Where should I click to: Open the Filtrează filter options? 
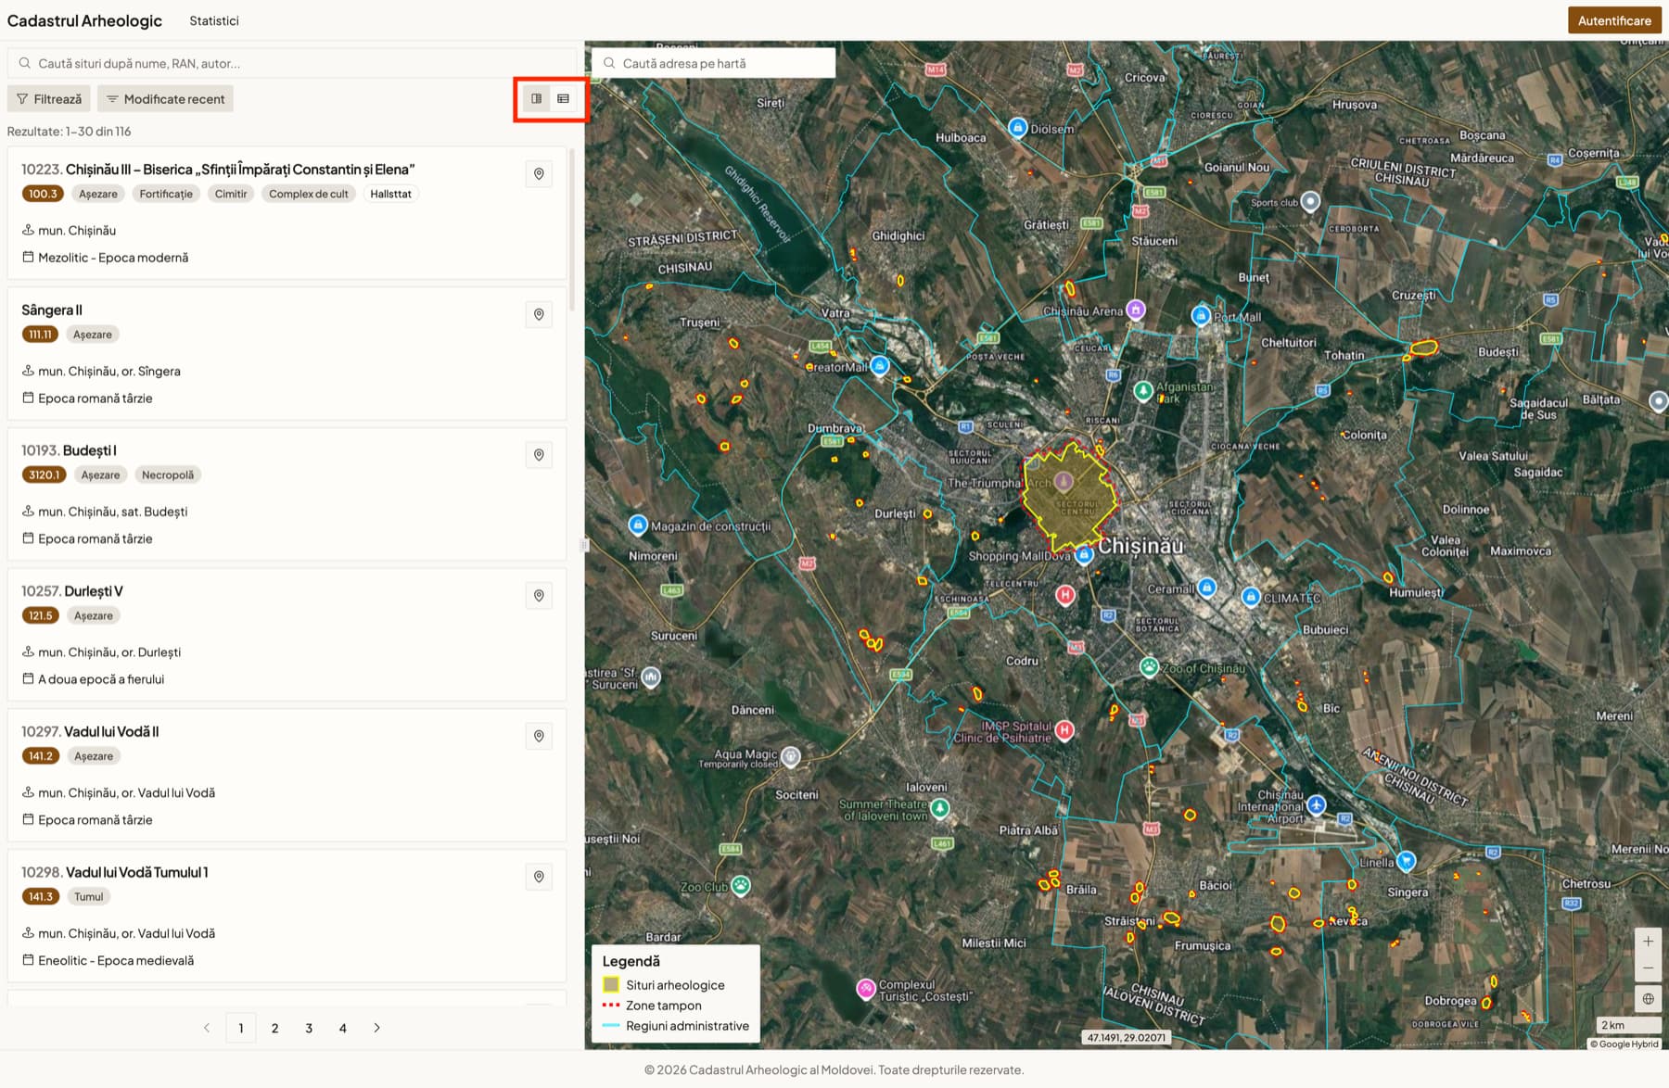pyautogui.click(x=49, y=99)
